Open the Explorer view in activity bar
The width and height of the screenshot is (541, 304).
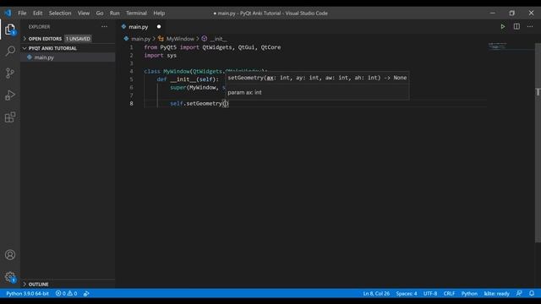pyautogui.click(x=10, y=30)
